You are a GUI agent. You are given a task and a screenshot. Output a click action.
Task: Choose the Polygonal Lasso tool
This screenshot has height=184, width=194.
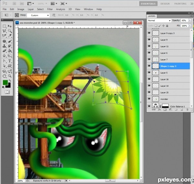[x=4, y=31]
